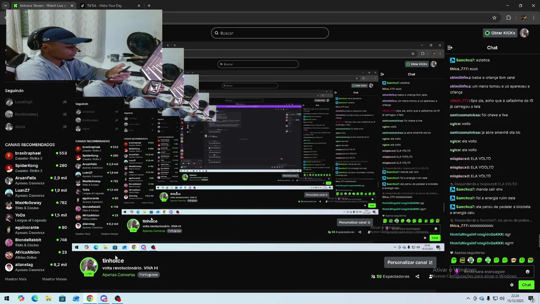Image resolution: width=540 pixels, height=304 pixels.
Task: Open OBS Studio from the taskbar
Action: (118, 299)
